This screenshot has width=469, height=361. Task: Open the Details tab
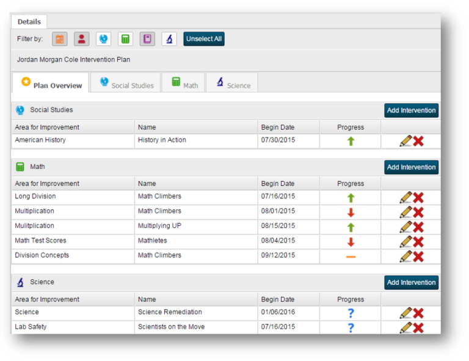click(x=29, y=22)
